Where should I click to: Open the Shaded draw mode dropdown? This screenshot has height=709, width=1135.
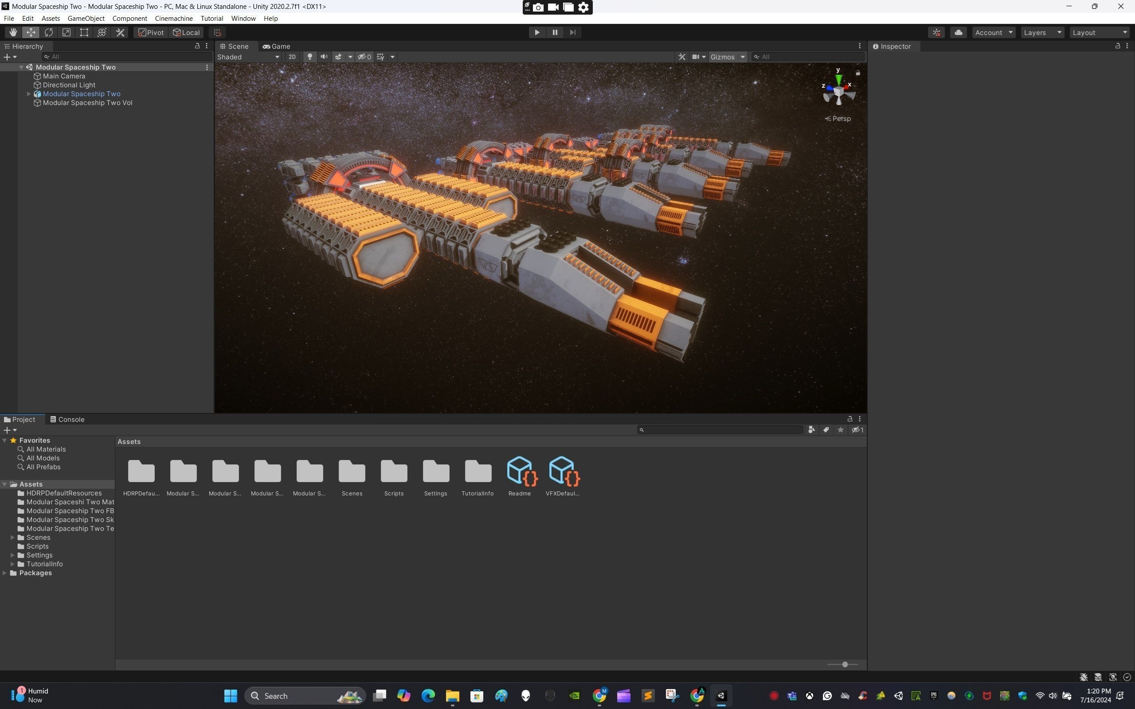point(248,57)
